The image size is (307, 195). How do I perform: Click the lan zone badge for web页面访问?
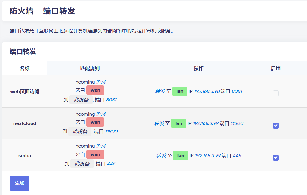click(180, 91)
